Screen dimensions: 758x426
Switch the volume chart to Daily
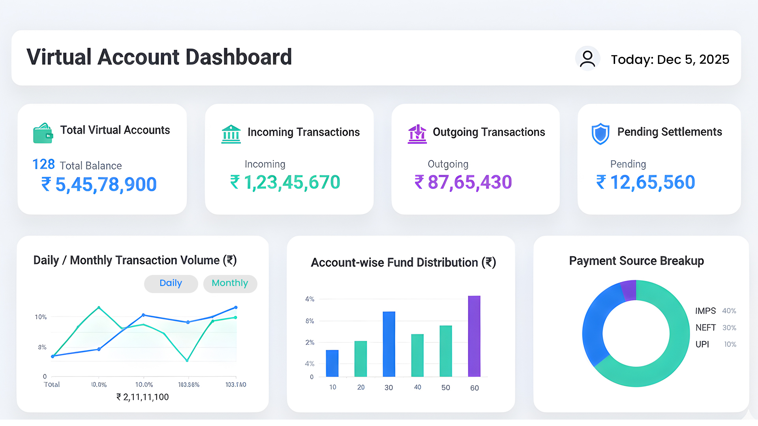coord(171,284)
